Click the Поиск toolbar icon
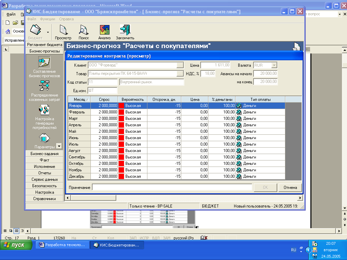This screenshot has height=260, width=347. [83, 31]
